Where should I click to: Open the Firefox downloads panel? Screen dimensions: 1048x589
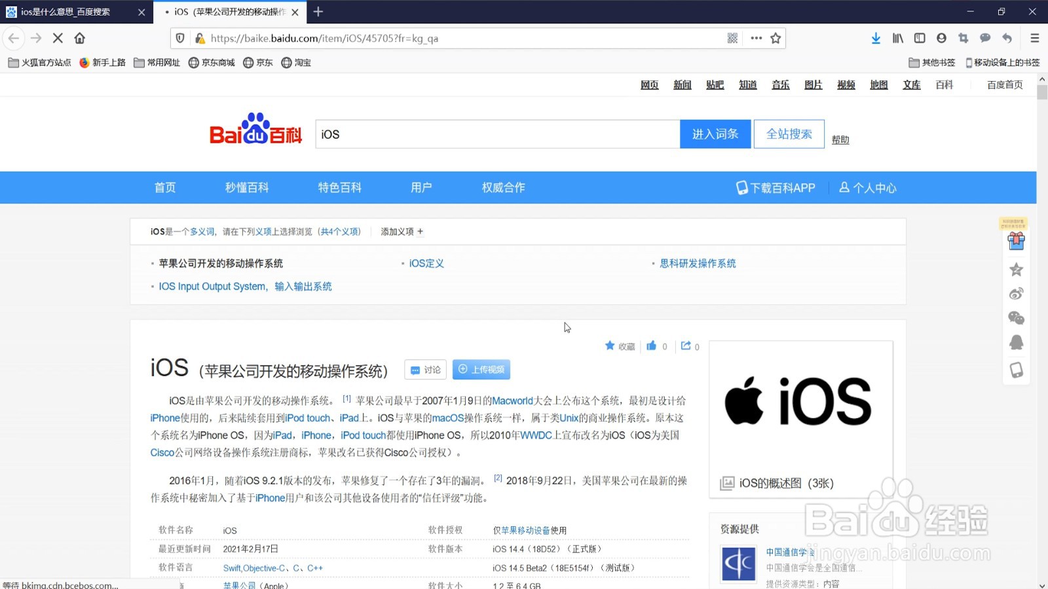(x=876, y=38)
